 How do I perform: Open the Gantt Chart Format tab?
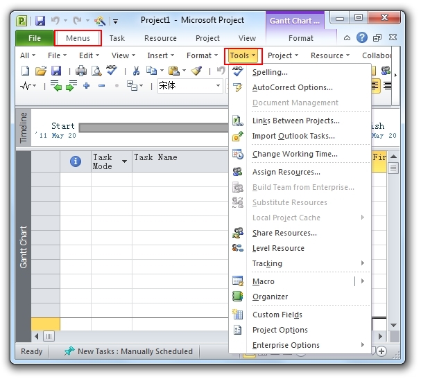[301, 38]
